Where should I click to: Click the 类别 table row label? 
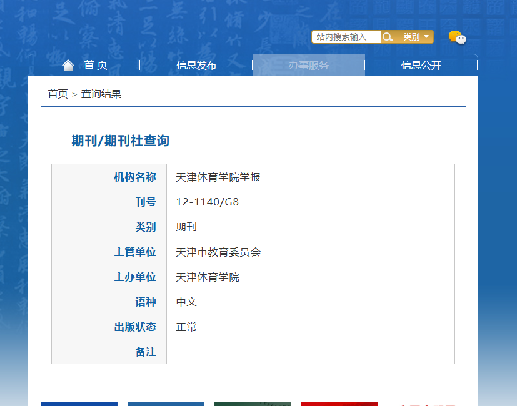(146, 227)
